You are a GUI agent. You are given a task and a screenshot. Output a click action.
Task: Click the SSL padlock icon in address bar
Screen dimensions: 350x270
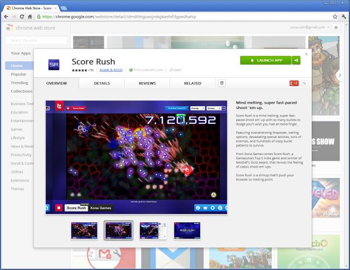coord(39,16)
